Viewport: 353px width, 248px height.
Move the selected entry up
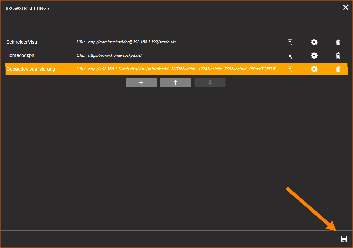point(175,83)
